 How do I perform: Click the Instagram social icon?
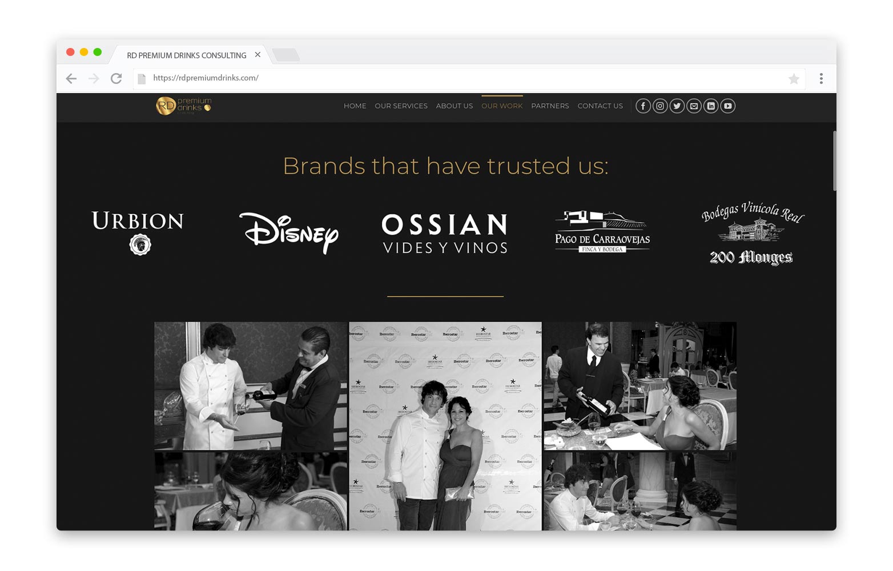coord(660,106)
